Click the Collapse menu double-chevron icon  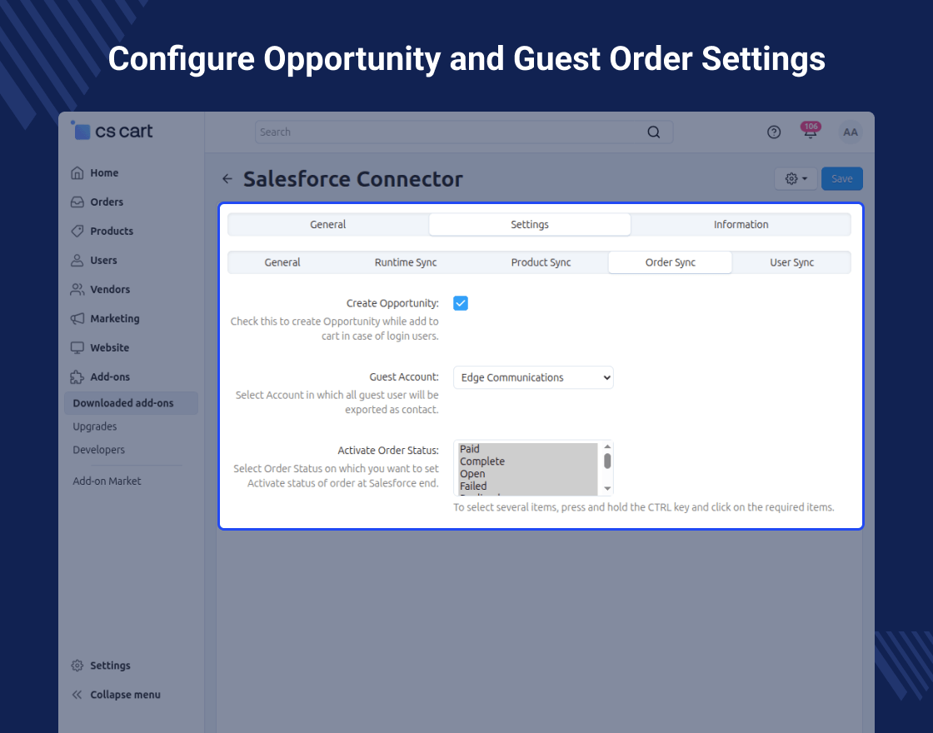tap(77, 695)
